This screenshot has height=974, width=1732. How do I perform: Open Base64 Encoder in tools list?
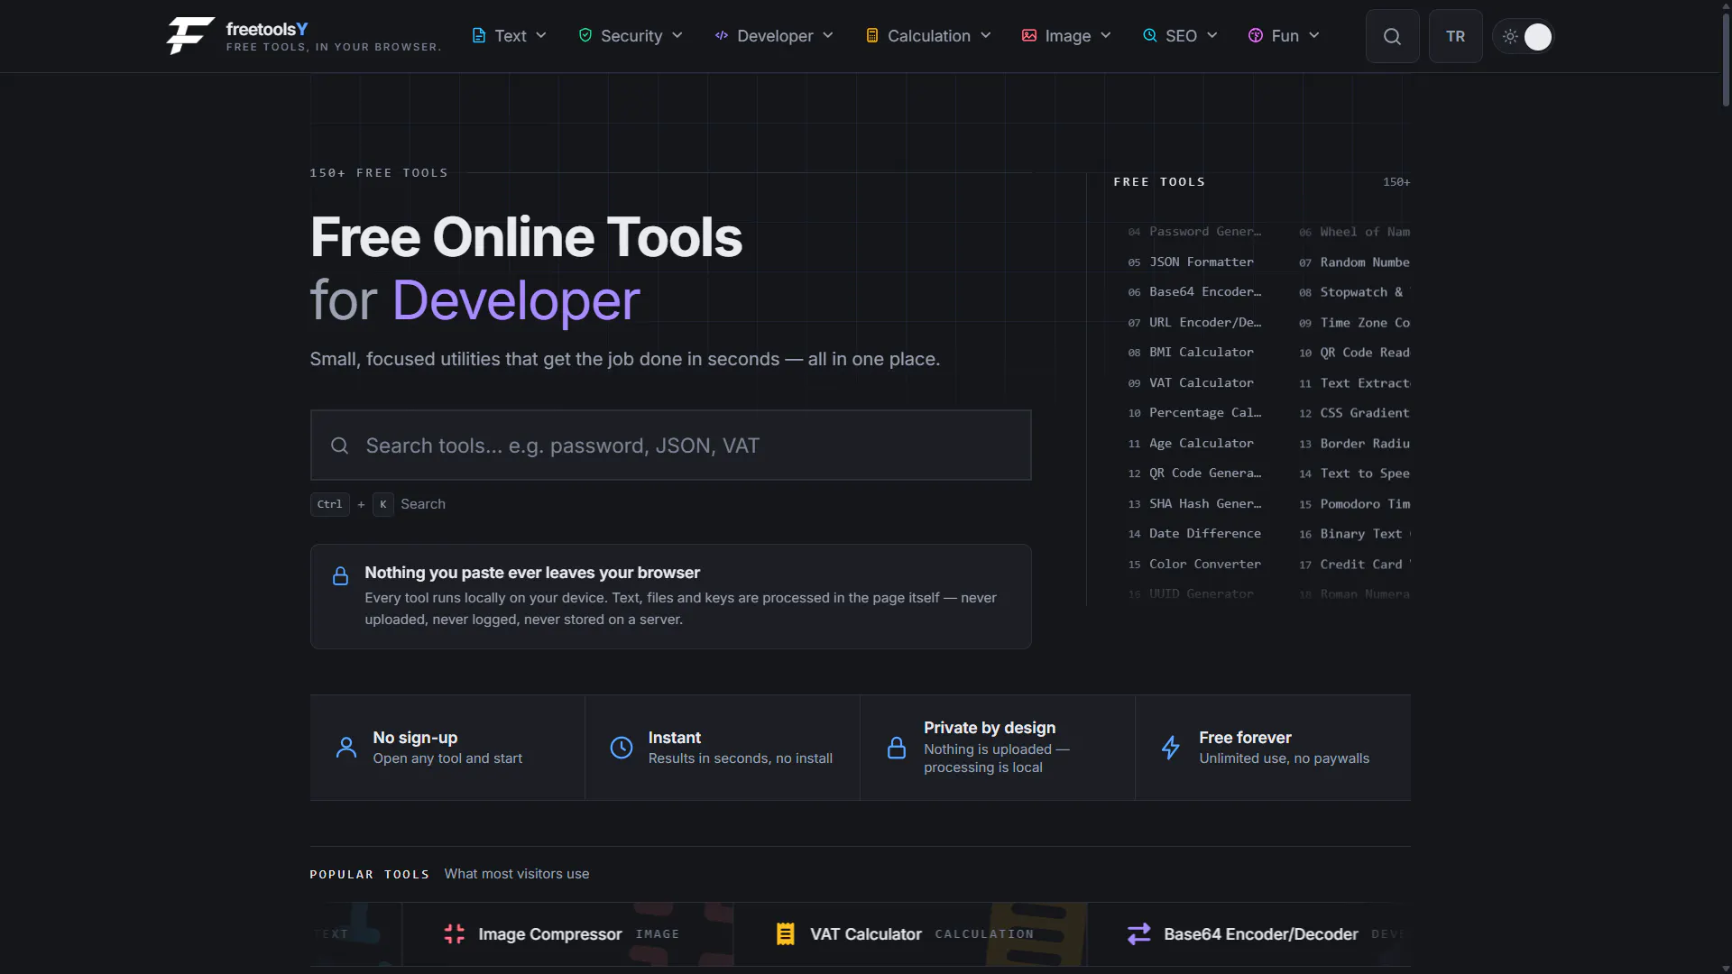1194,292
